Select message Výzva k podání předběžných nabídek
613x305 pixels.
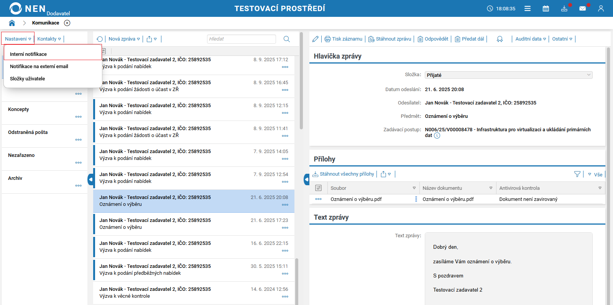194,270
